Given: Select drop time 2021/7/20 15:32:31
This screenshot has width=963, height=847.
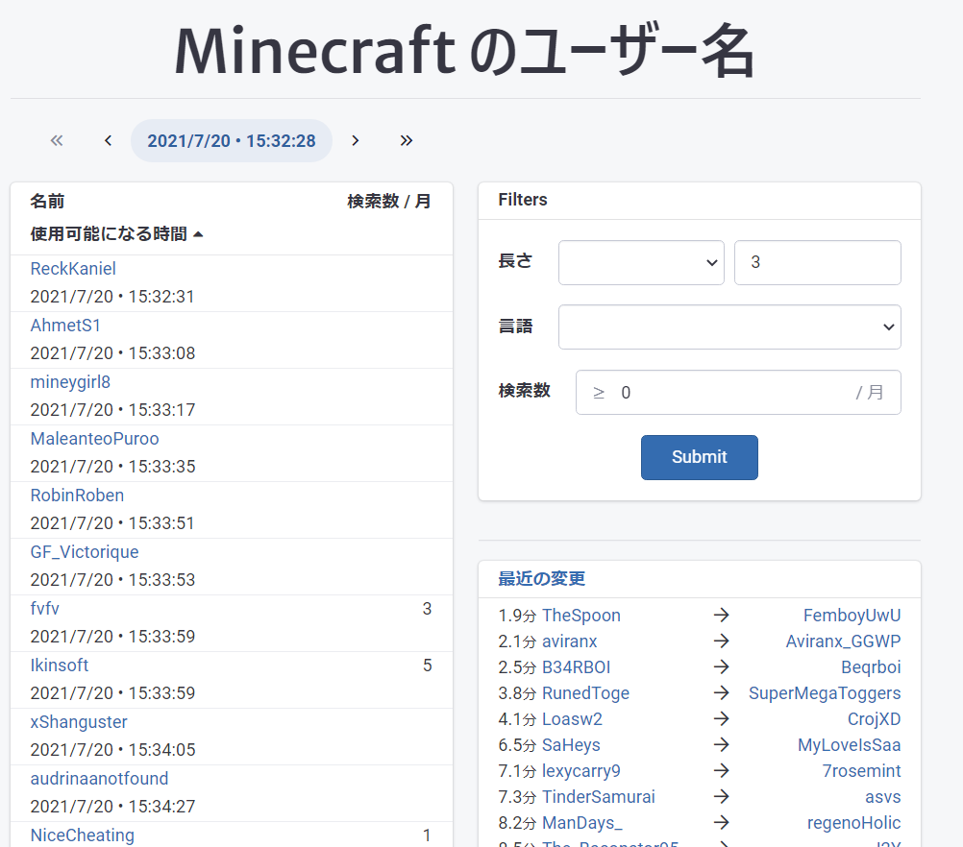Looking at the screenshot, I should click(x=112, y=297).
